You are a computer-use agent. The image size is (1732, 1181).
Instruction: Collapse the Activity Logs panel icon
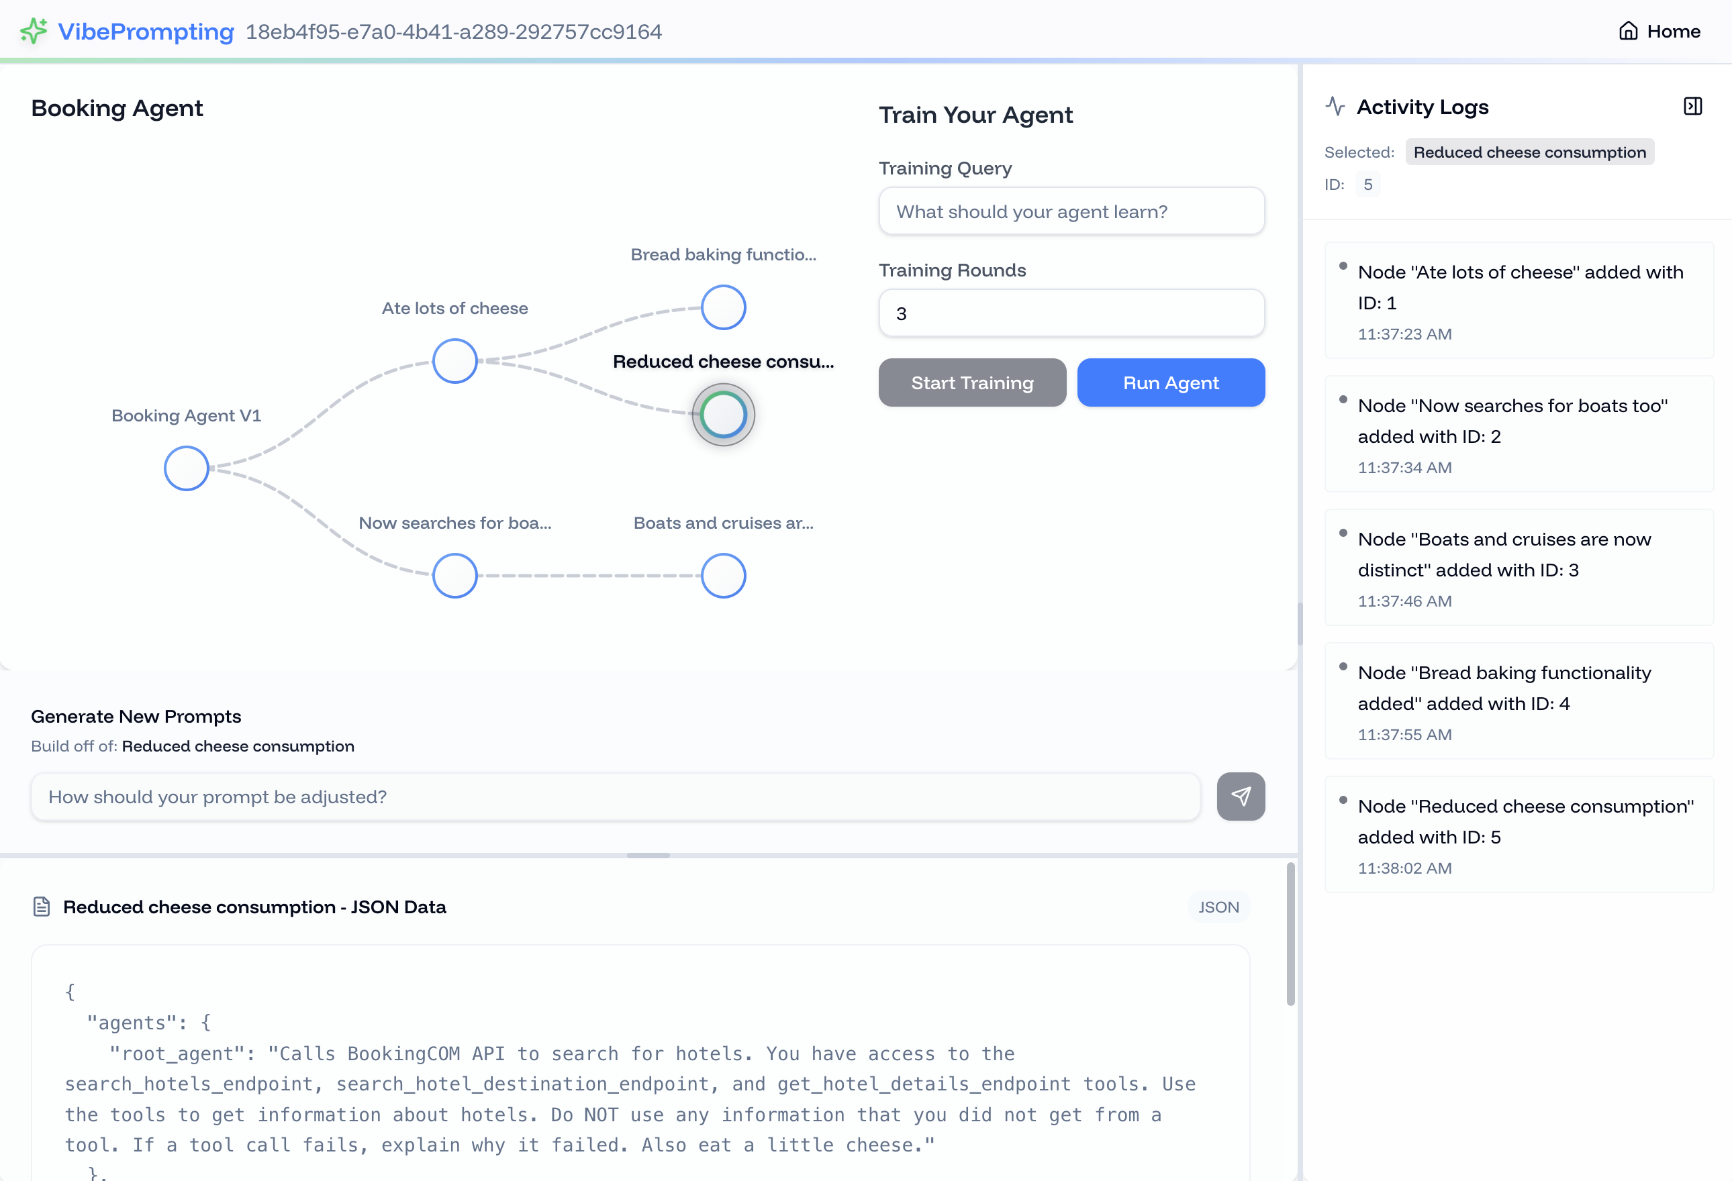[1692, 107]
